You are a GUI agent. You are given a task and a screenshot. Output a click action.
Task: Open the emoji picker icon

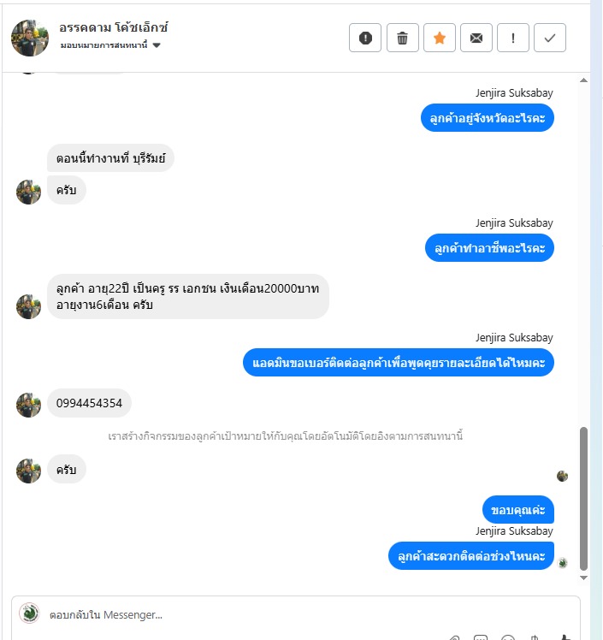pyautogui.click(x=508, y=637)
